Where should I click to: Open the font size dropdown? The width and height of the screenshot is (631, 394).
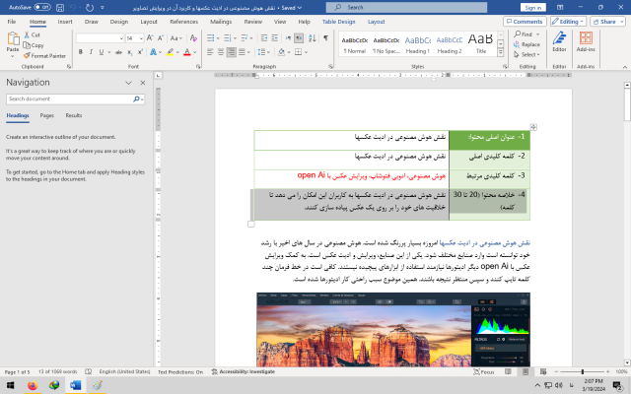(141, 38)
